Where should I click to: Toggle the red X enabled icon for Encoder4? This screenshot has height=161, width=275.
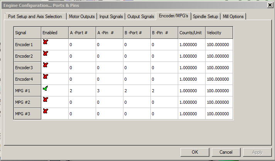coord(46,76)
